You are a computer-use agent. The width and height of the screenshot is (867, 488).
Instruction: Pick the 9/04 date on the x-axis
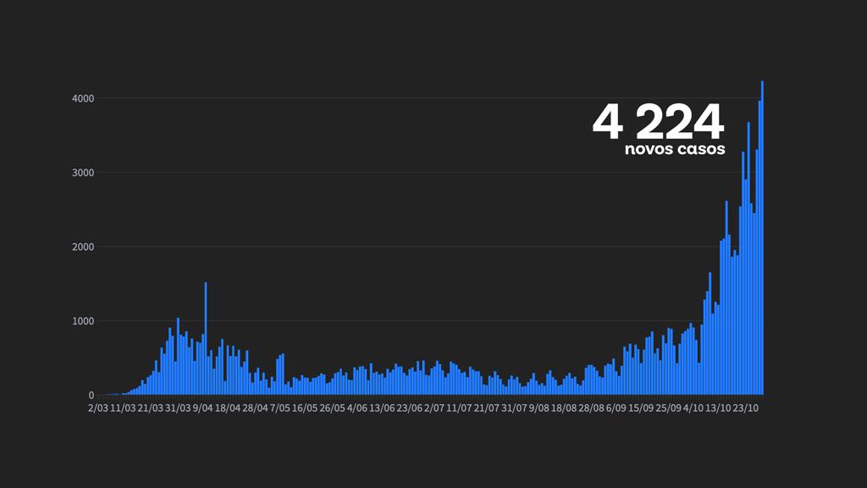coord(203,408)
